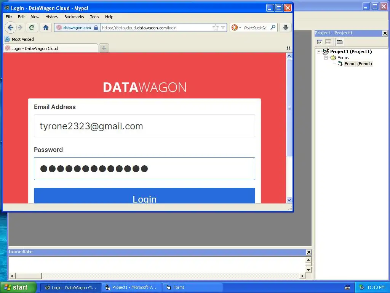The height and width of the screenshot is (293, 390).
Task: Click the address bar URL field
Action: pyautogui.click(x=156, y=27)
